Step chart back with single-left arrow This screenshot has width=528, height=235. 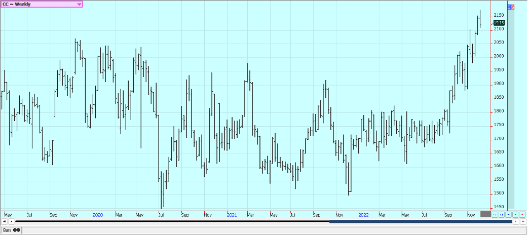(x=11, y=221)
